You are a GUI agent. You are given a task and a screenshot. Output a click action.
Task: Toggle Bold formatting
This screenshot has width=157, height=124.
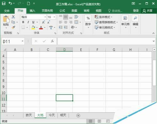point(23,22)
